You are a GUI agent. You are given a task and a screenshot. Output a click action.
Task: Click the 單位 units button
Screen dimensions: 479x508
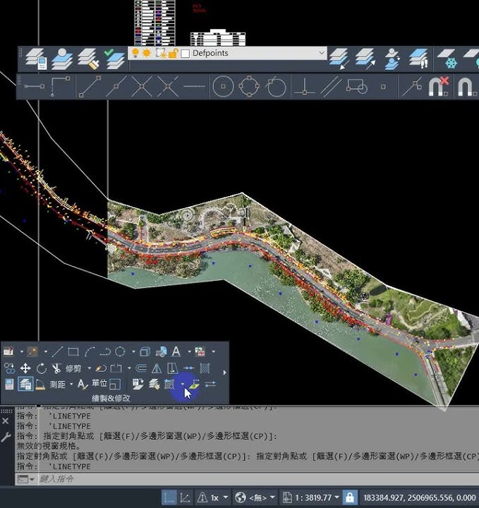tap(99, 384)
